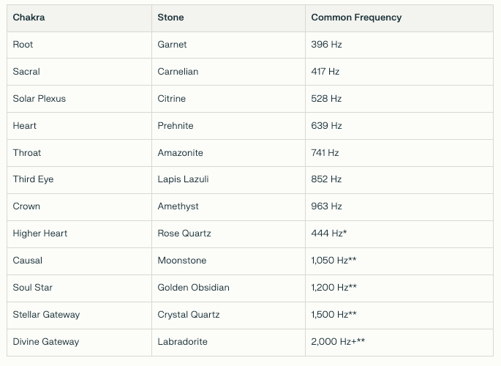Viewport: 501px width, 366px height.
Task: Click the Labradorite stone cell
Action: (181, 342)
